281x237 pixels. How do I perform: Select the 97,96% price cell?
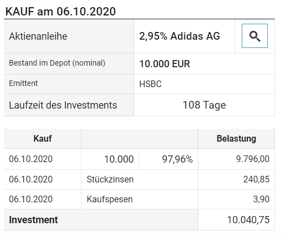click(x=168, y=159)
